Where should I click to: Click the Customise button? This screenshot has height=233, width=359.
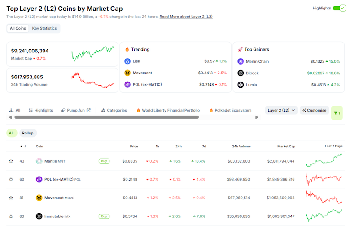click(315, 110)
